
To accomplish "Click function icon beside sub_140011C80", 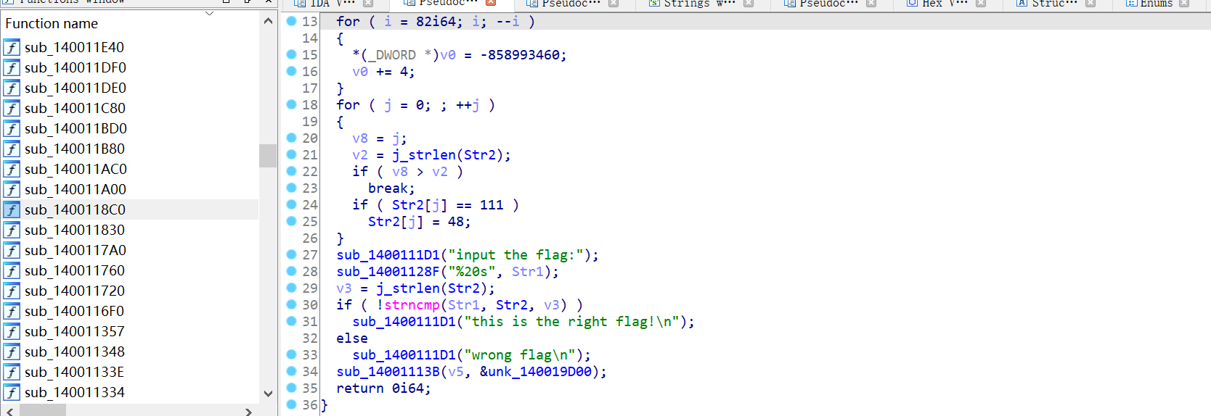I will click(x=12, y=109).
